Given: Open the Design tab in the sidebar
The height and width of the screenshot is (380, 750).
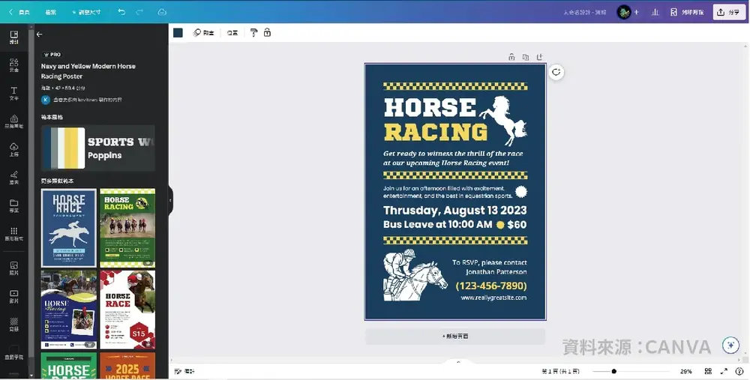Looking at the screenshot, I should tap(13, 37).
